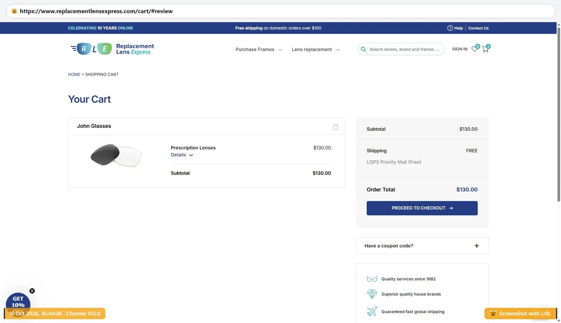Expand Prescription Lenses Details
Screen dimensions: 561x323
[182, 155]
